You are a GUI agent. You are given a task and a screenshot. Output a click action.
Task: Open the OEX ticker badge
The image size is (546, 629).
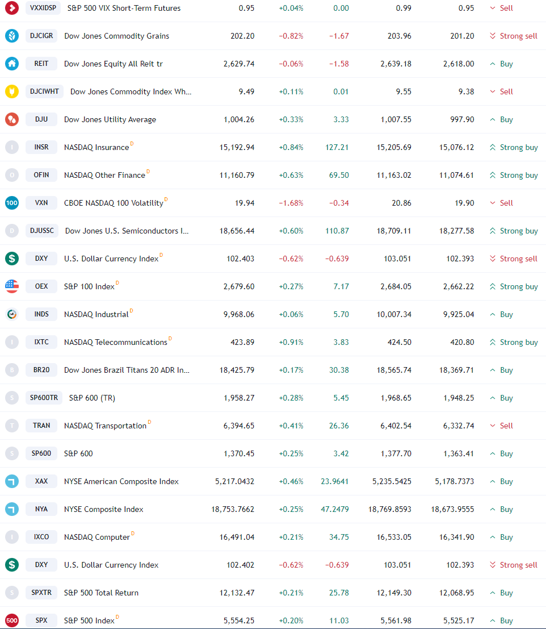pyautogui.click(x=41, y=286)
